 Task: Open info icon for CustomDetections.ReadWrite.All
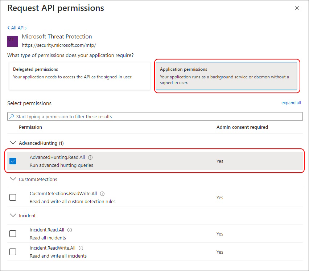[102, 193]
